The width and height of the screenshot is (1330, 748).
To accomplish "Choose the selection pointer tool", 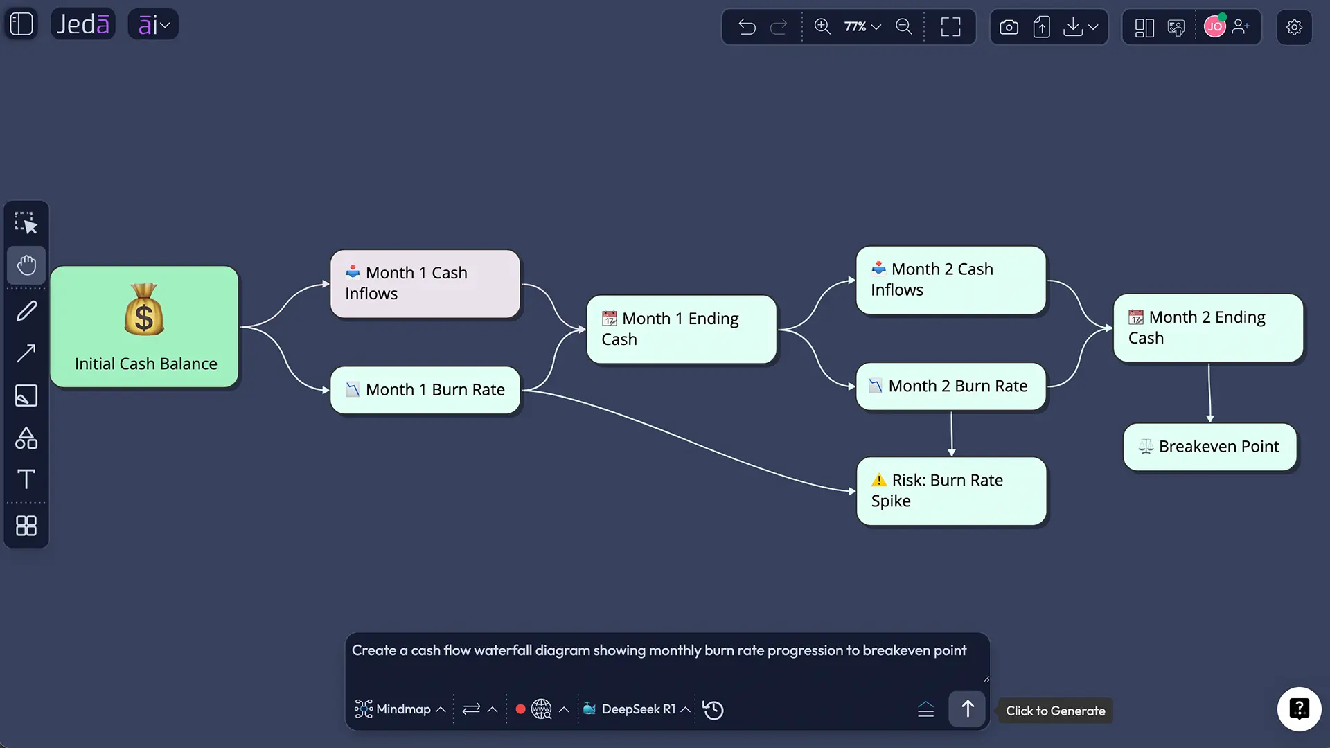I will 26,223.
